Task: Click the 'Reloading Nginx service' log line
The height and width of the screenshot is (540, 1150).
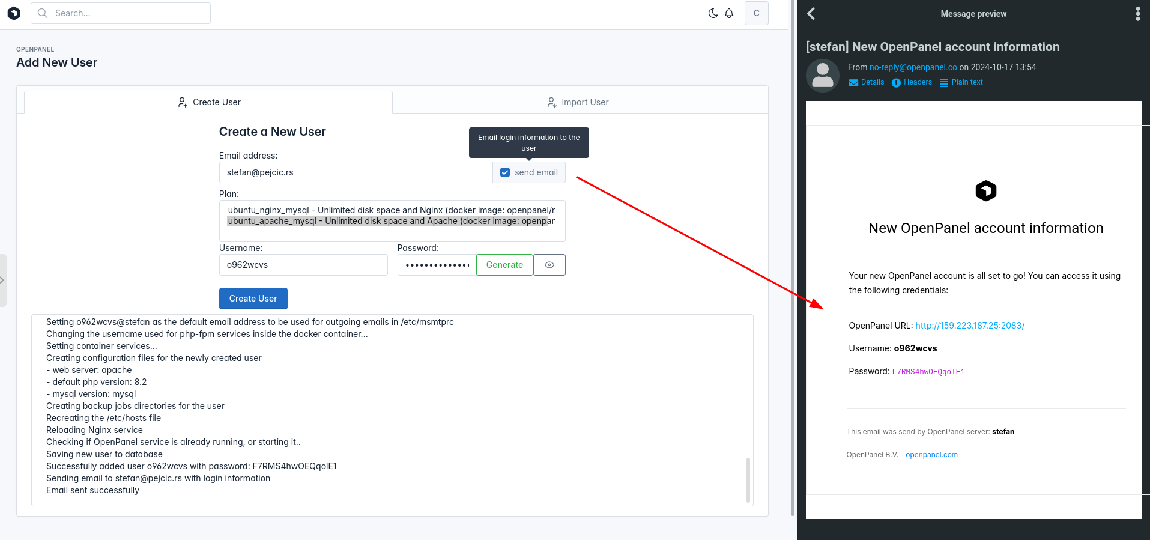Action: pyautogui.click(x=94, y=430)
